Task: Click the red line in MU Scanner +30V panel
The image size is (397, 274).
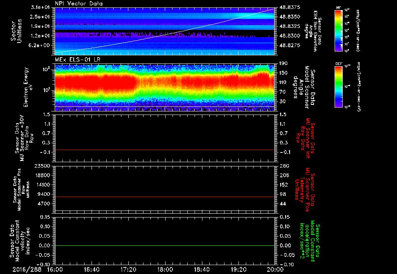Action: (x=164, y=150)
